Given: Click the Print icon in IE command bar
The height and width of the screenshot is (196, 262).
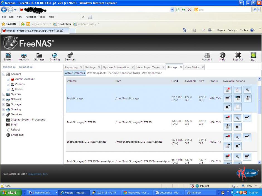Looking at the screenshot, I should pos(210,30).
